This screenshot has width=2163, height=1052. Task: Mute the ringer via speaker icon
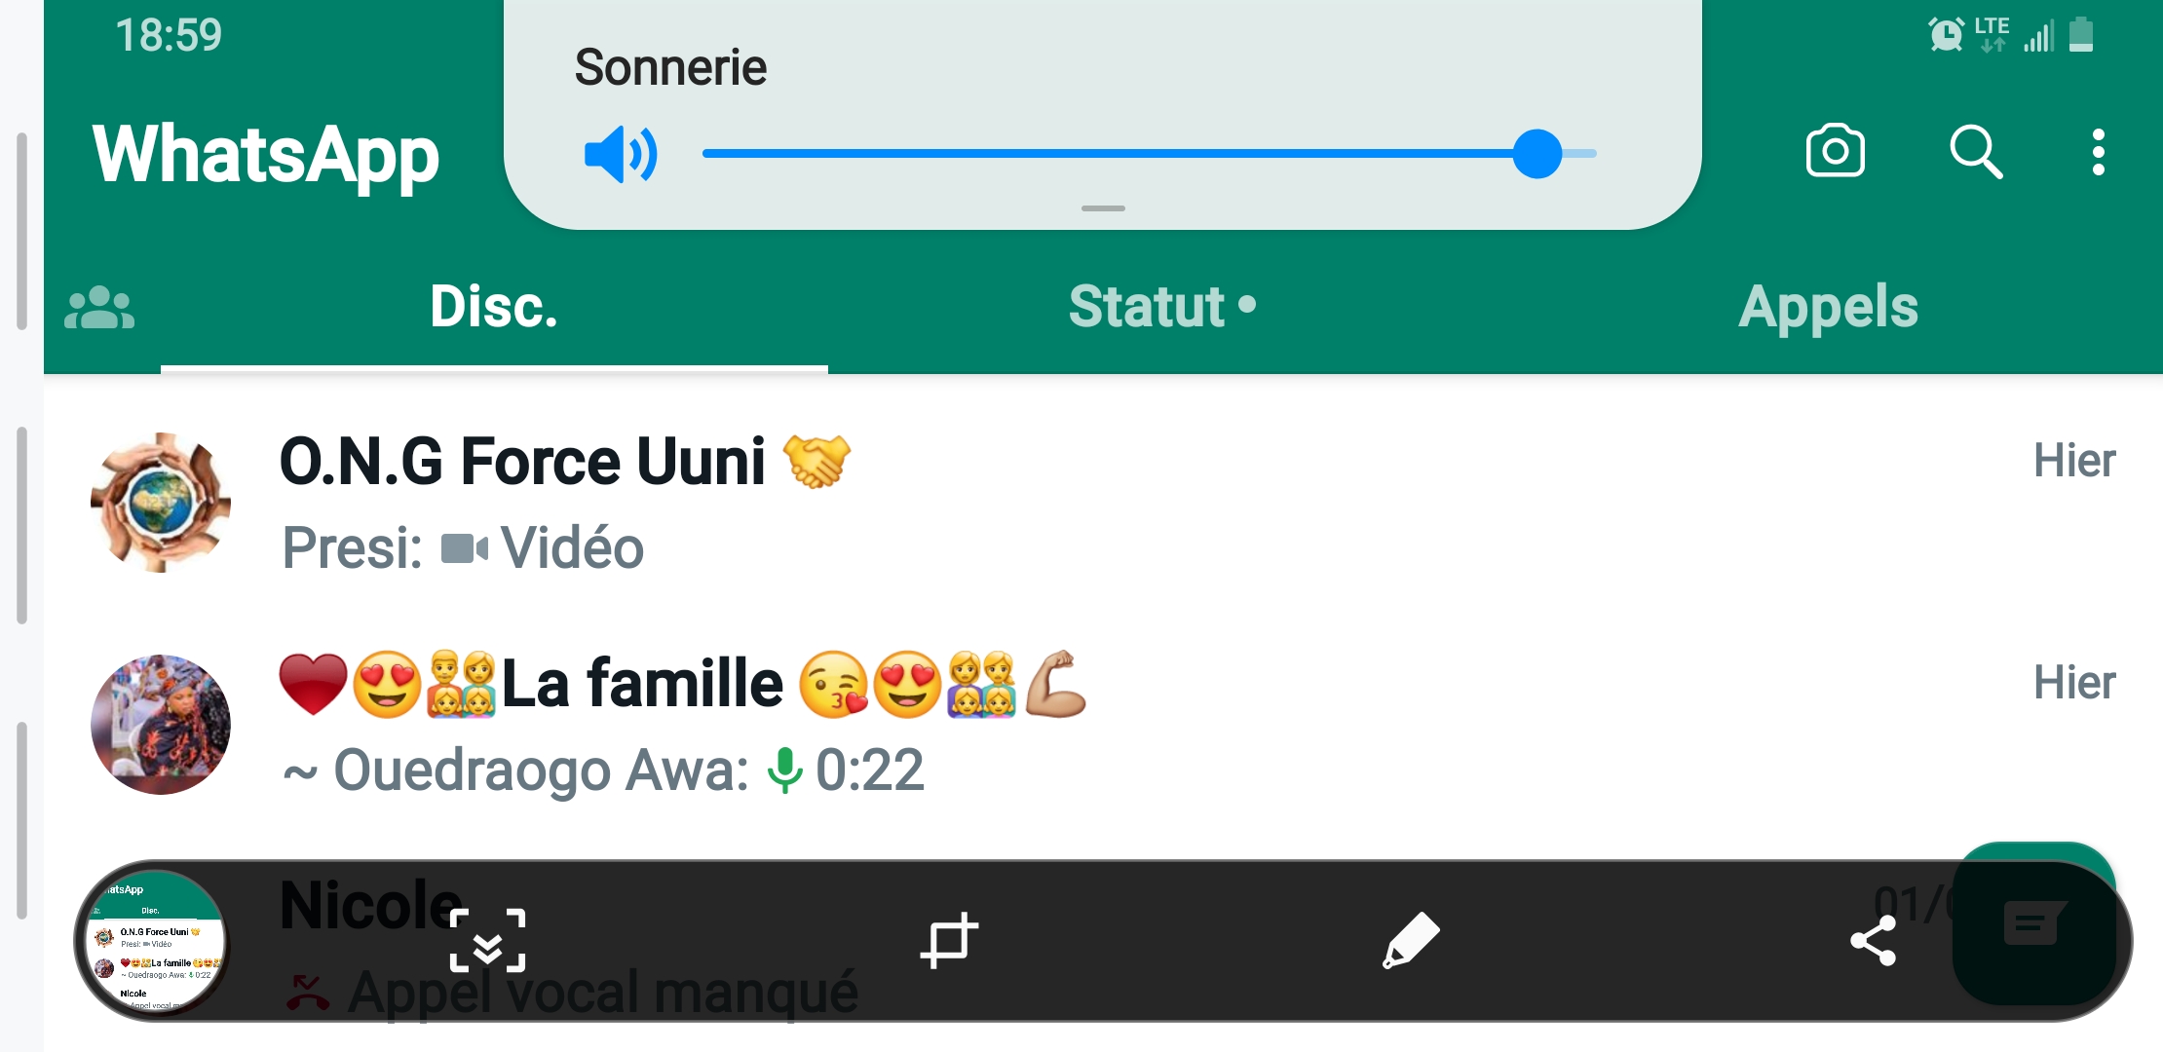tap(621, 154)
